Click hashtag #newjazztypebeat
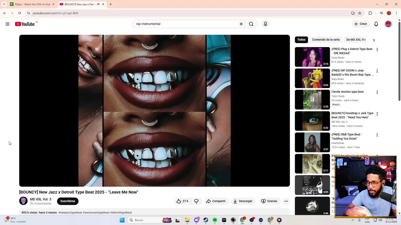This screenshot has height=225, width=401. coord(70,212)
